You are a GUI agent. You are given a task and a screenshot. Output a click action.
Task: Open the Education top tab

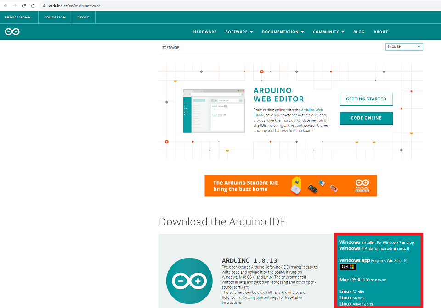tap(55, 17)
